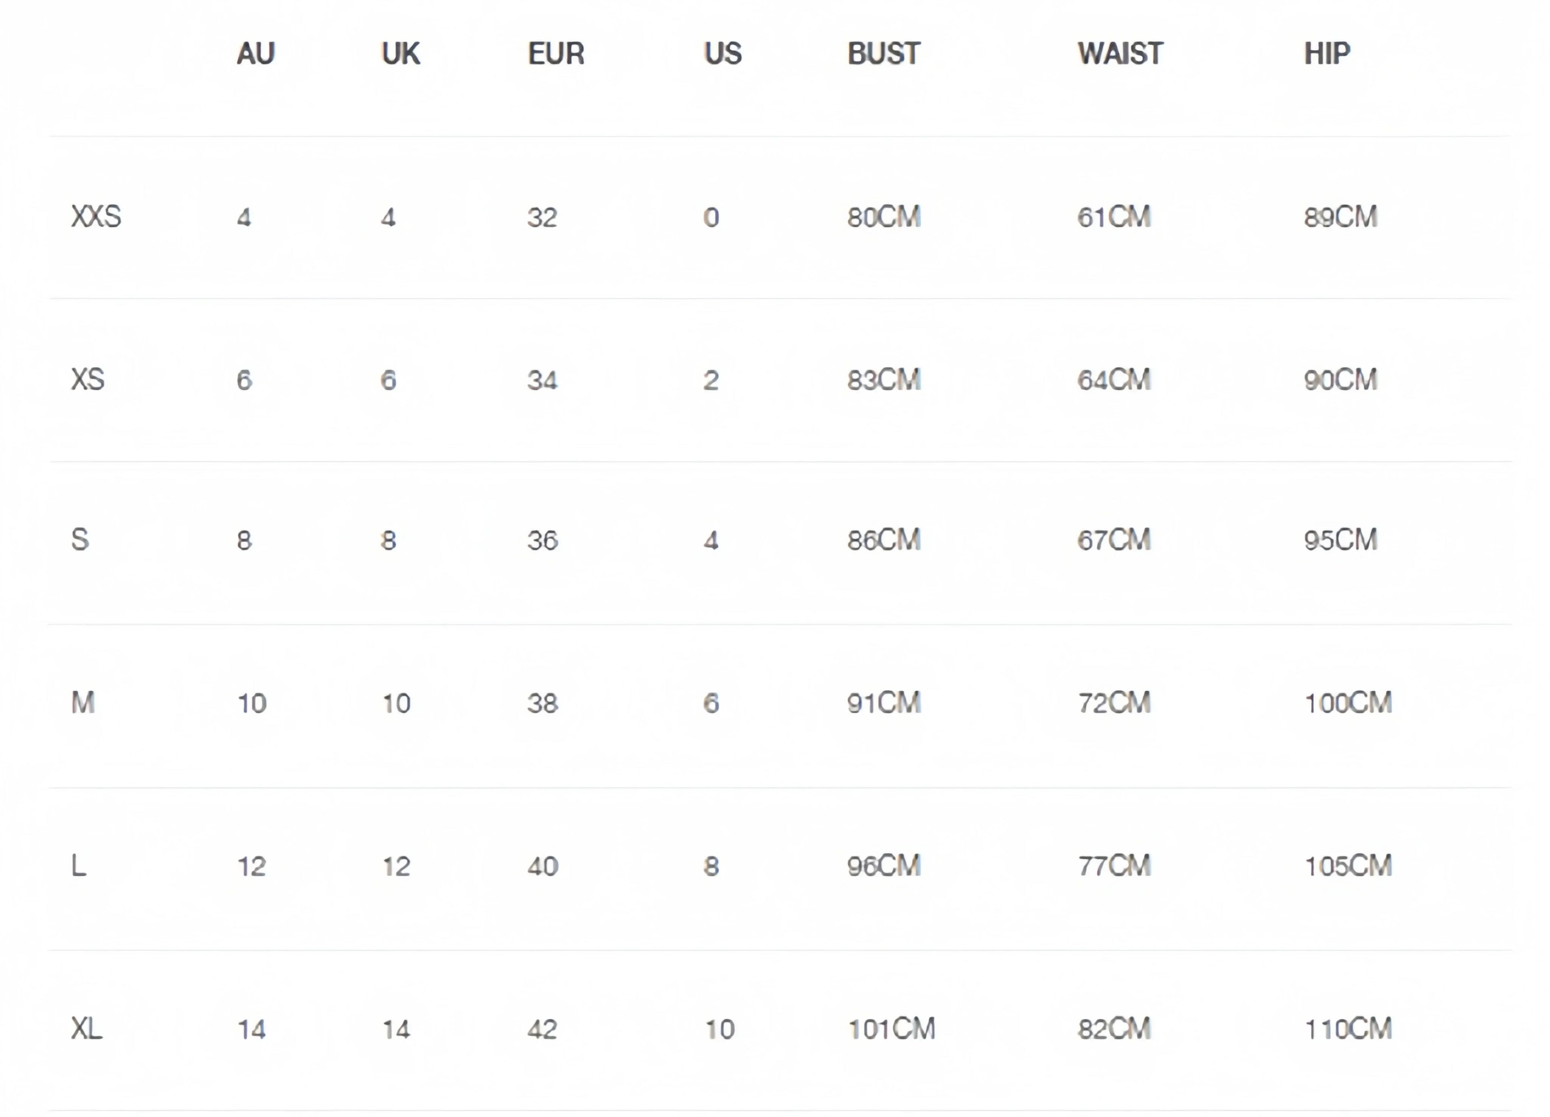Click the L size row label
Viewport: 1550px width, 1117px height.
pyautogui.click(x=79, y=866)
